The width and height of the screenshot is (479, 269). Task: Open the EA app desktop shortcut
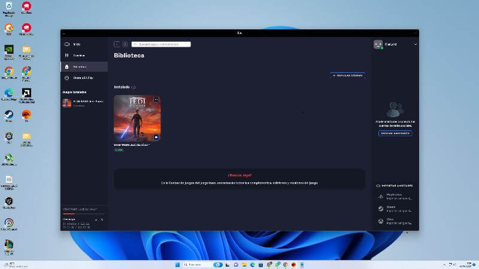click(26, 116)
